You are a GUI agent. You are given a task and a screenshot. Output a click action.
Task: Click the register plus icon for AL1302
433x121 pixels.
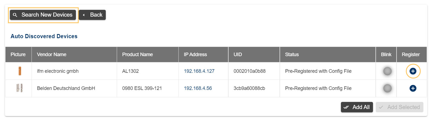(413, 71)
